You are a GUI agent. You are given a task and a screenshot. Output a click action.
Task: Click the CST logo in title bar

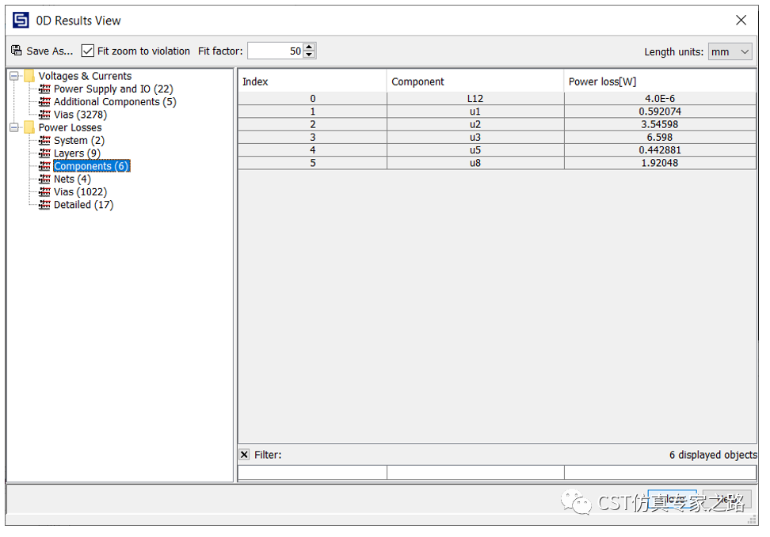pos(21,20)
